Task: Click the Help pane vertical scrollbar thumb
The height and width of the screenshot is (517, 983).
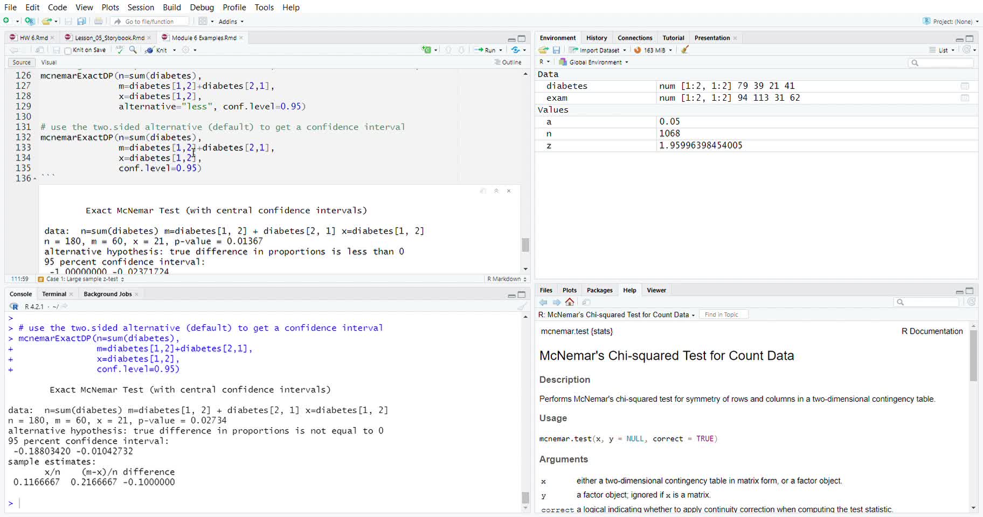Action: (x=973, y=355)
